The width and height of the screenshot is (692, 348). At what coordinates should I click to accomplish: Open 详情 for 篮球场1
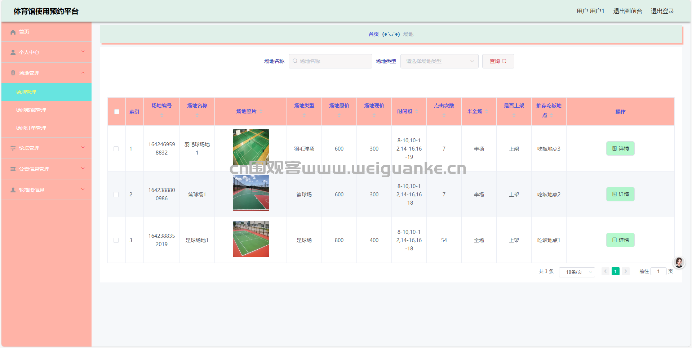point(620,194)
